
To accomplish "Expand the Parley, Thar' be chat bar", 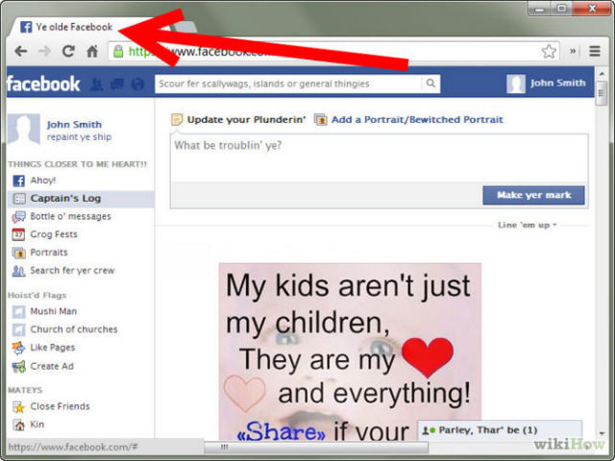I will 500,430.
